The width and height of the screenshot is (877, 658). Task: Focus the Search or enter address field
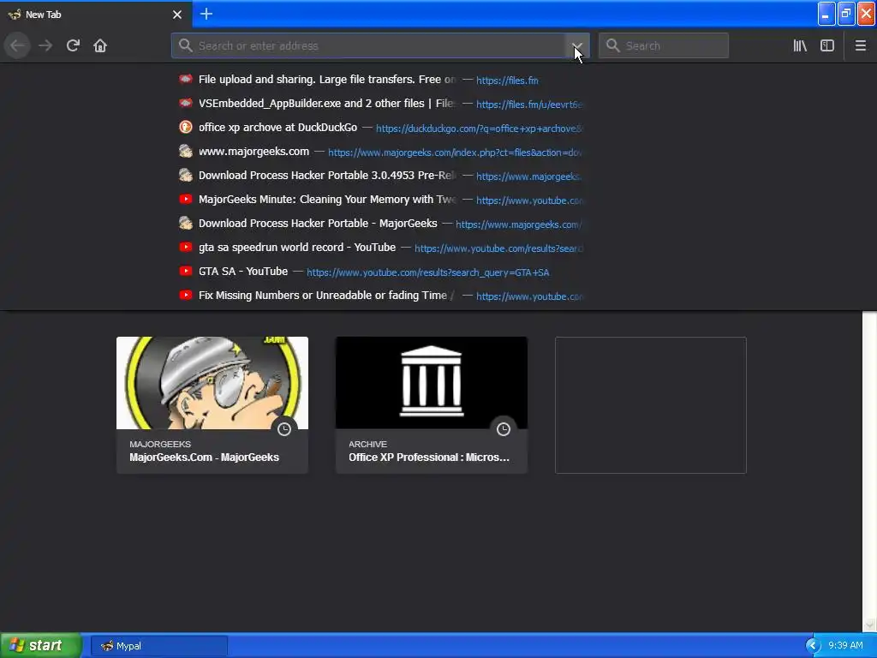click(380, 46)
